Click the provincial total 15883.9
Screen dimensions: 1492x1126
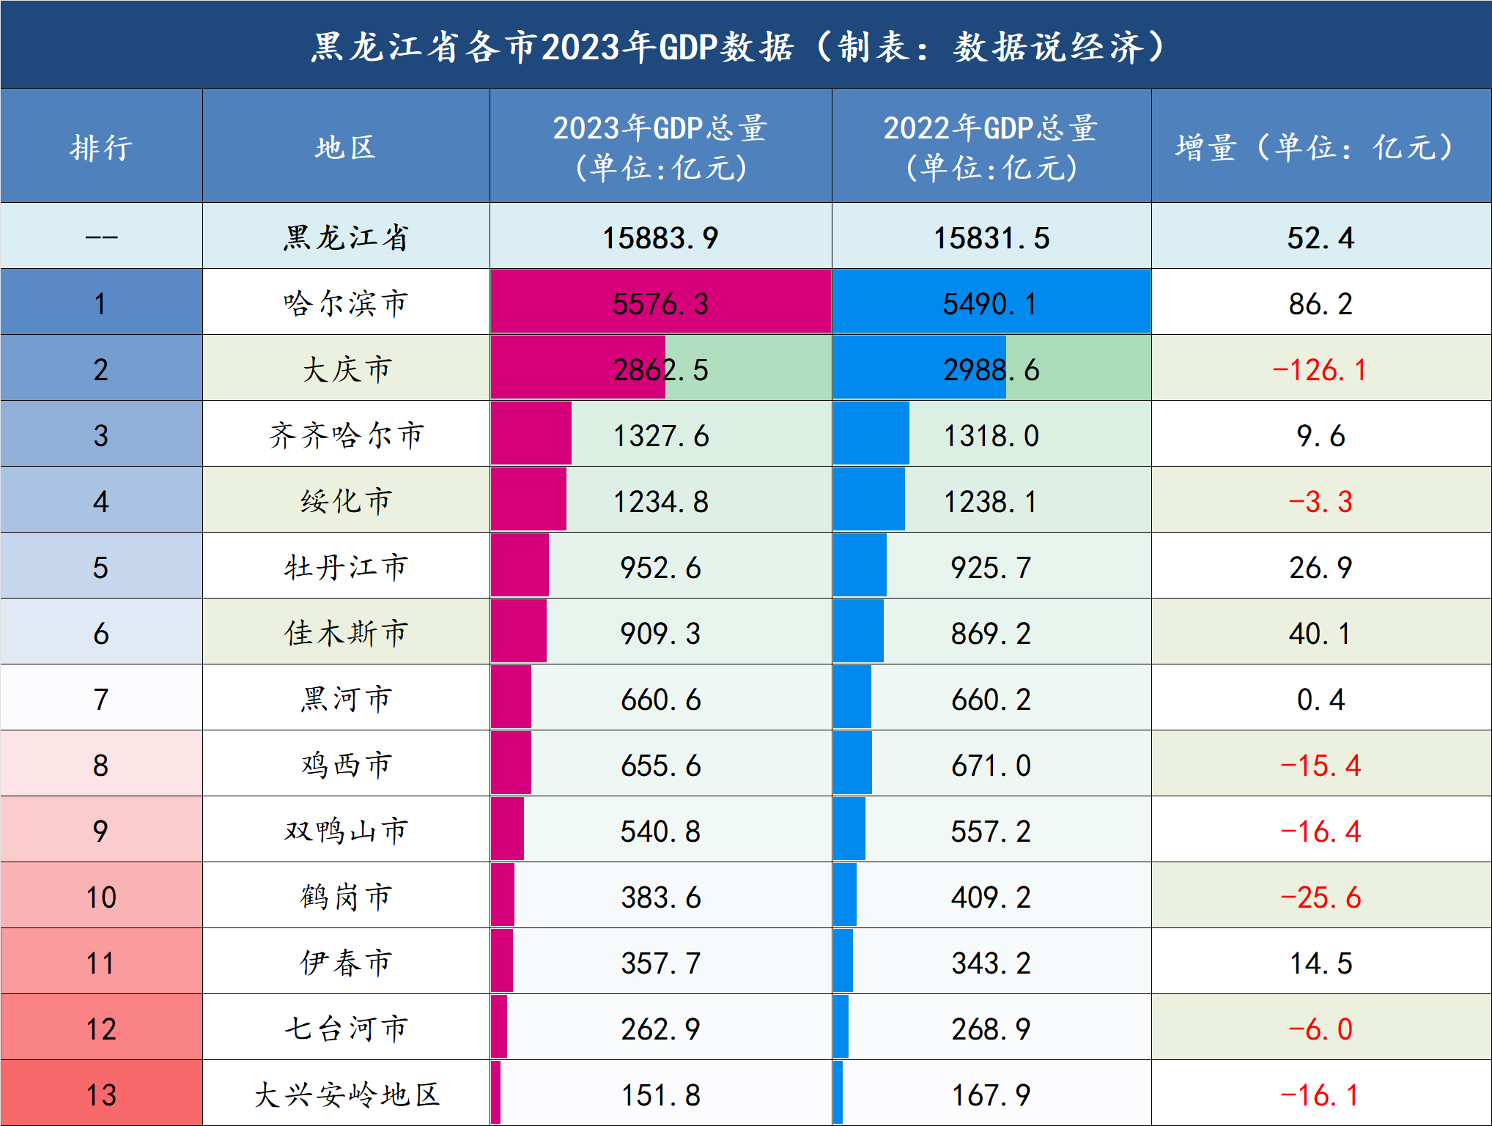(x=660, y=238)
